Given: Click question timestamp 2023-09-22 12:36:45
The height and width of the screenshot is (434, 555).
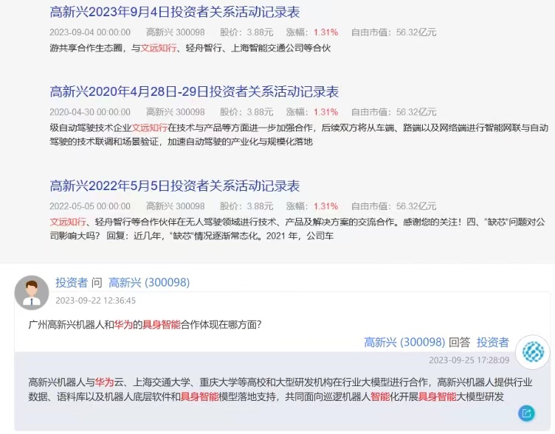Looking at the screenshot, I should (95, 301).
